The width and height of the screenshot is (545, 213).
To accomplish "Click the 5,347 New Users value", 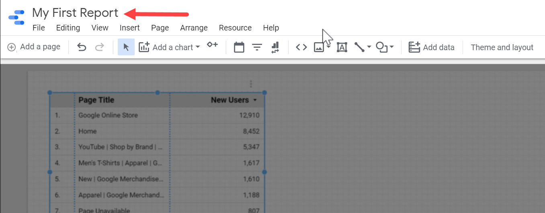I will click(251, 147).
